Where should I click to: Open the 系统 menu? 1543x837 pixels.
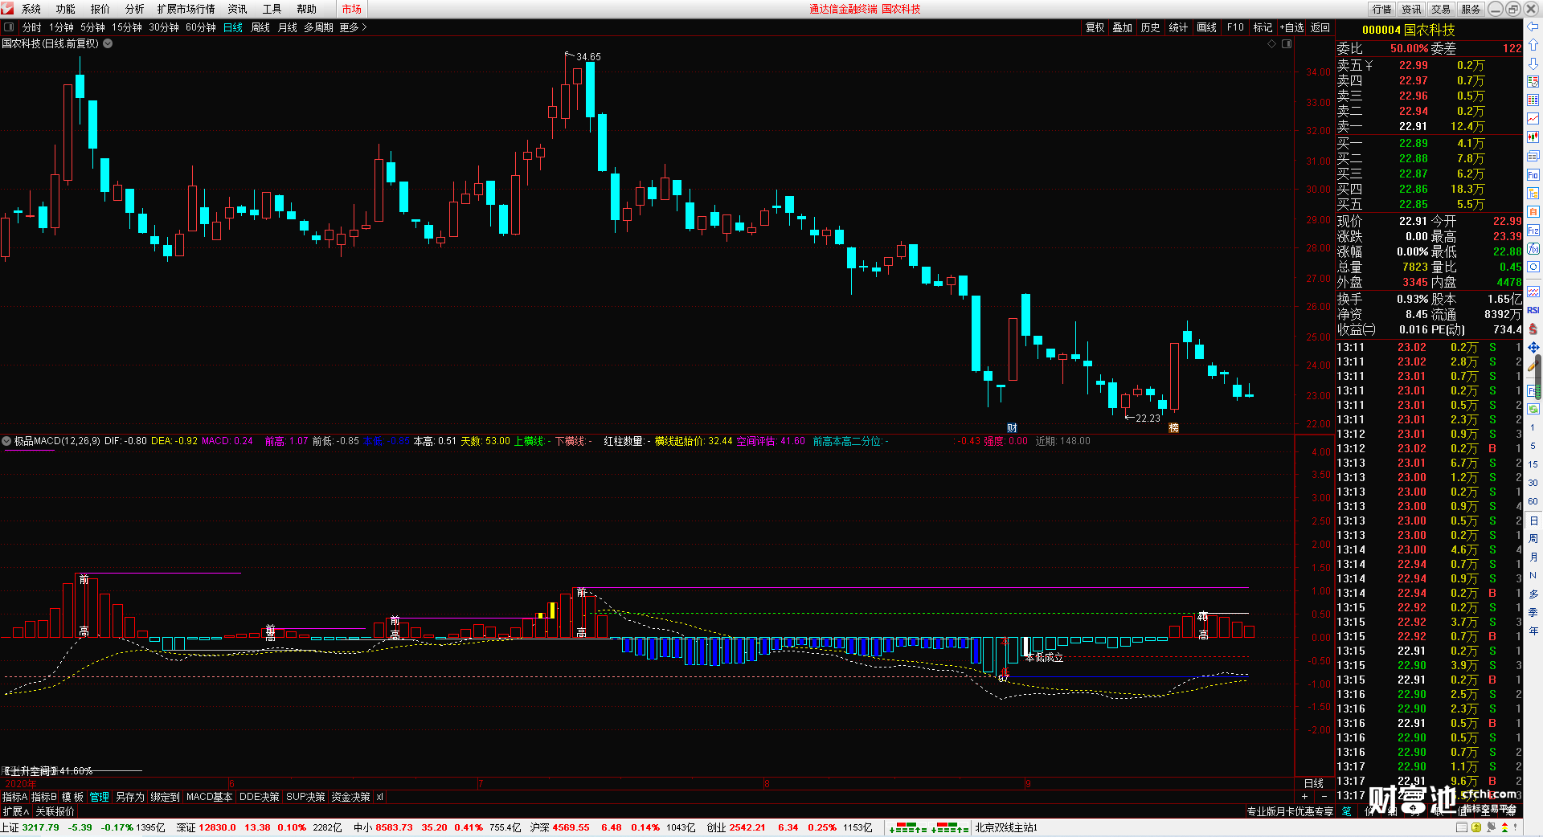(31, 9)
